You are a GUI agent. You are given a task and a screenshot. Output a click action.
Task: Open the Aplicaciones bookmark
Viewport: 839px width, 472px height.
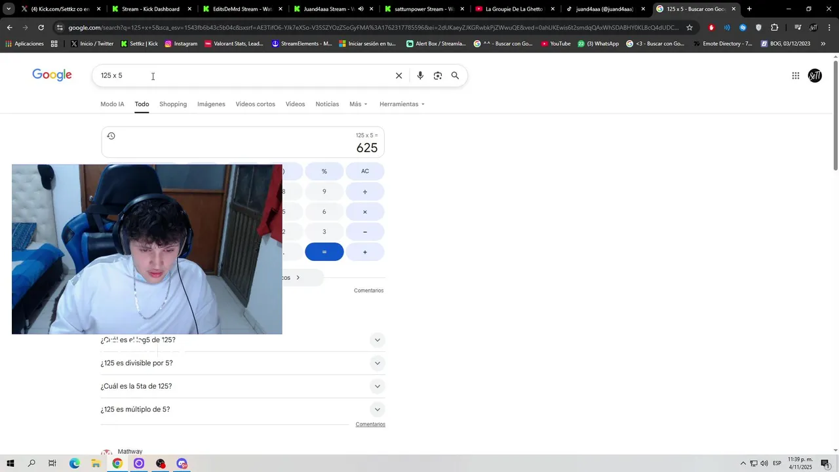pos(24,44)
